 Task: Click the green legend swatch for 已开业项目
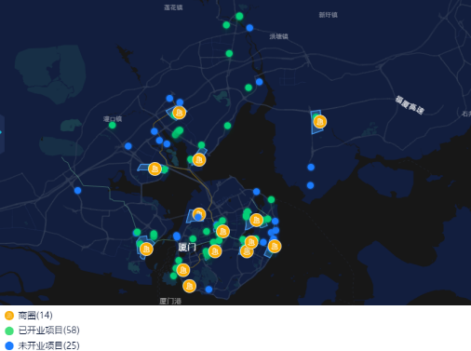(9, 331)
